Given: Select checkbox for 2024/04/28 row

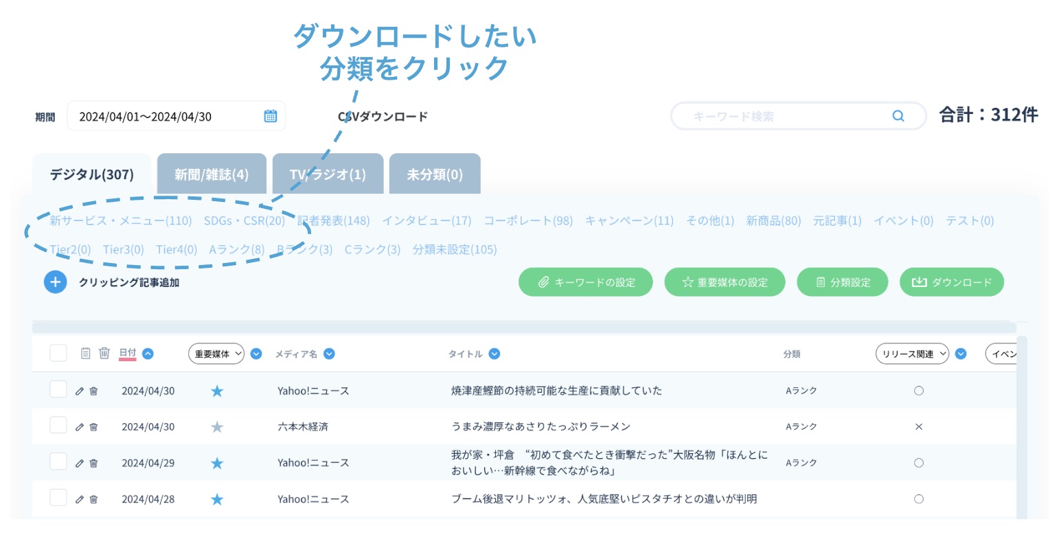Looking at the screenshot, I should 58,498.
